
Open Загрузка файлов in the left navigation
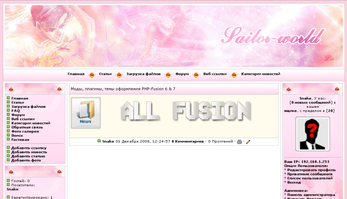click(x=28, y=106)
